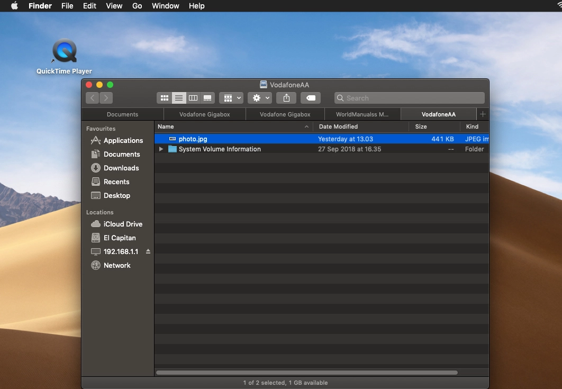The image size is (562, 389).
Task: Switch to the WorldManualss tab
Action: (x=361, y=114)
